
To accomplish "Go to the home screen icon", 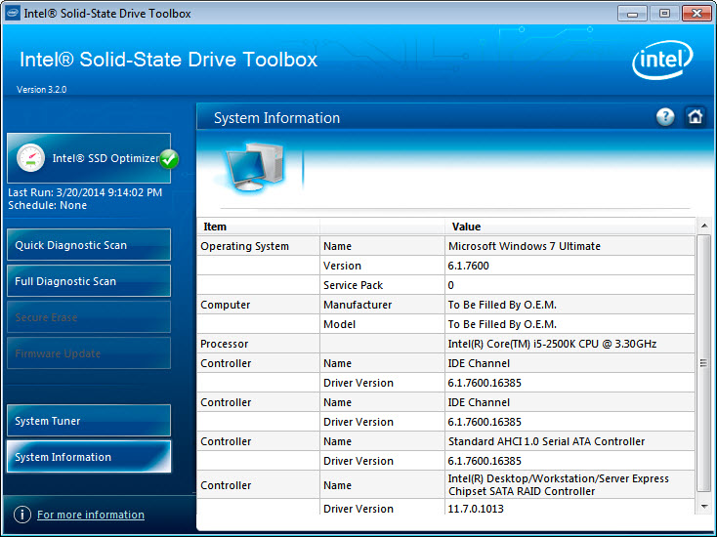I will (x=696, y=117).
